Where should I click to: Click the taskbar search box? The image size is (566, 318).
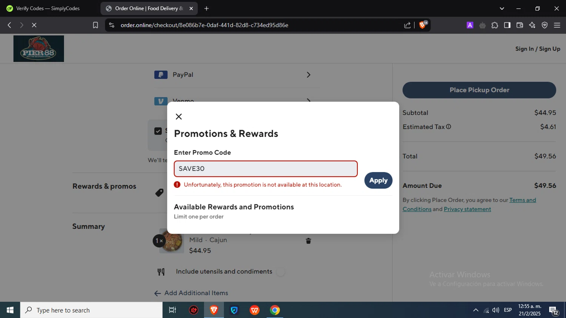[91, 310]
